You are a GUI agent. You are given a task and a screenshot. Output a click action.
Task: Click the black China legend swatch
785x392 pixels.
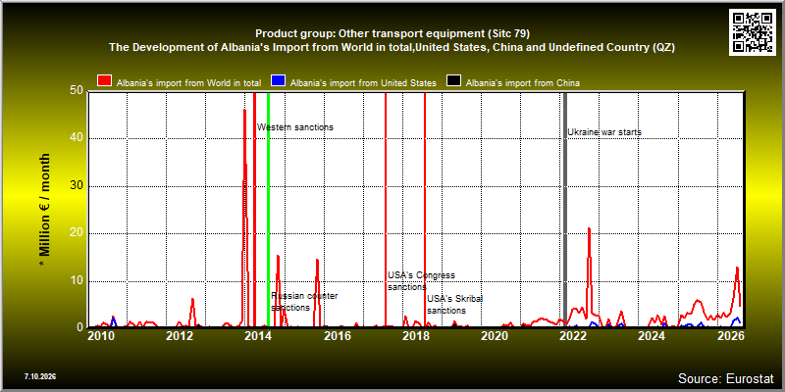pyautogui.click(x=453, y=82)
